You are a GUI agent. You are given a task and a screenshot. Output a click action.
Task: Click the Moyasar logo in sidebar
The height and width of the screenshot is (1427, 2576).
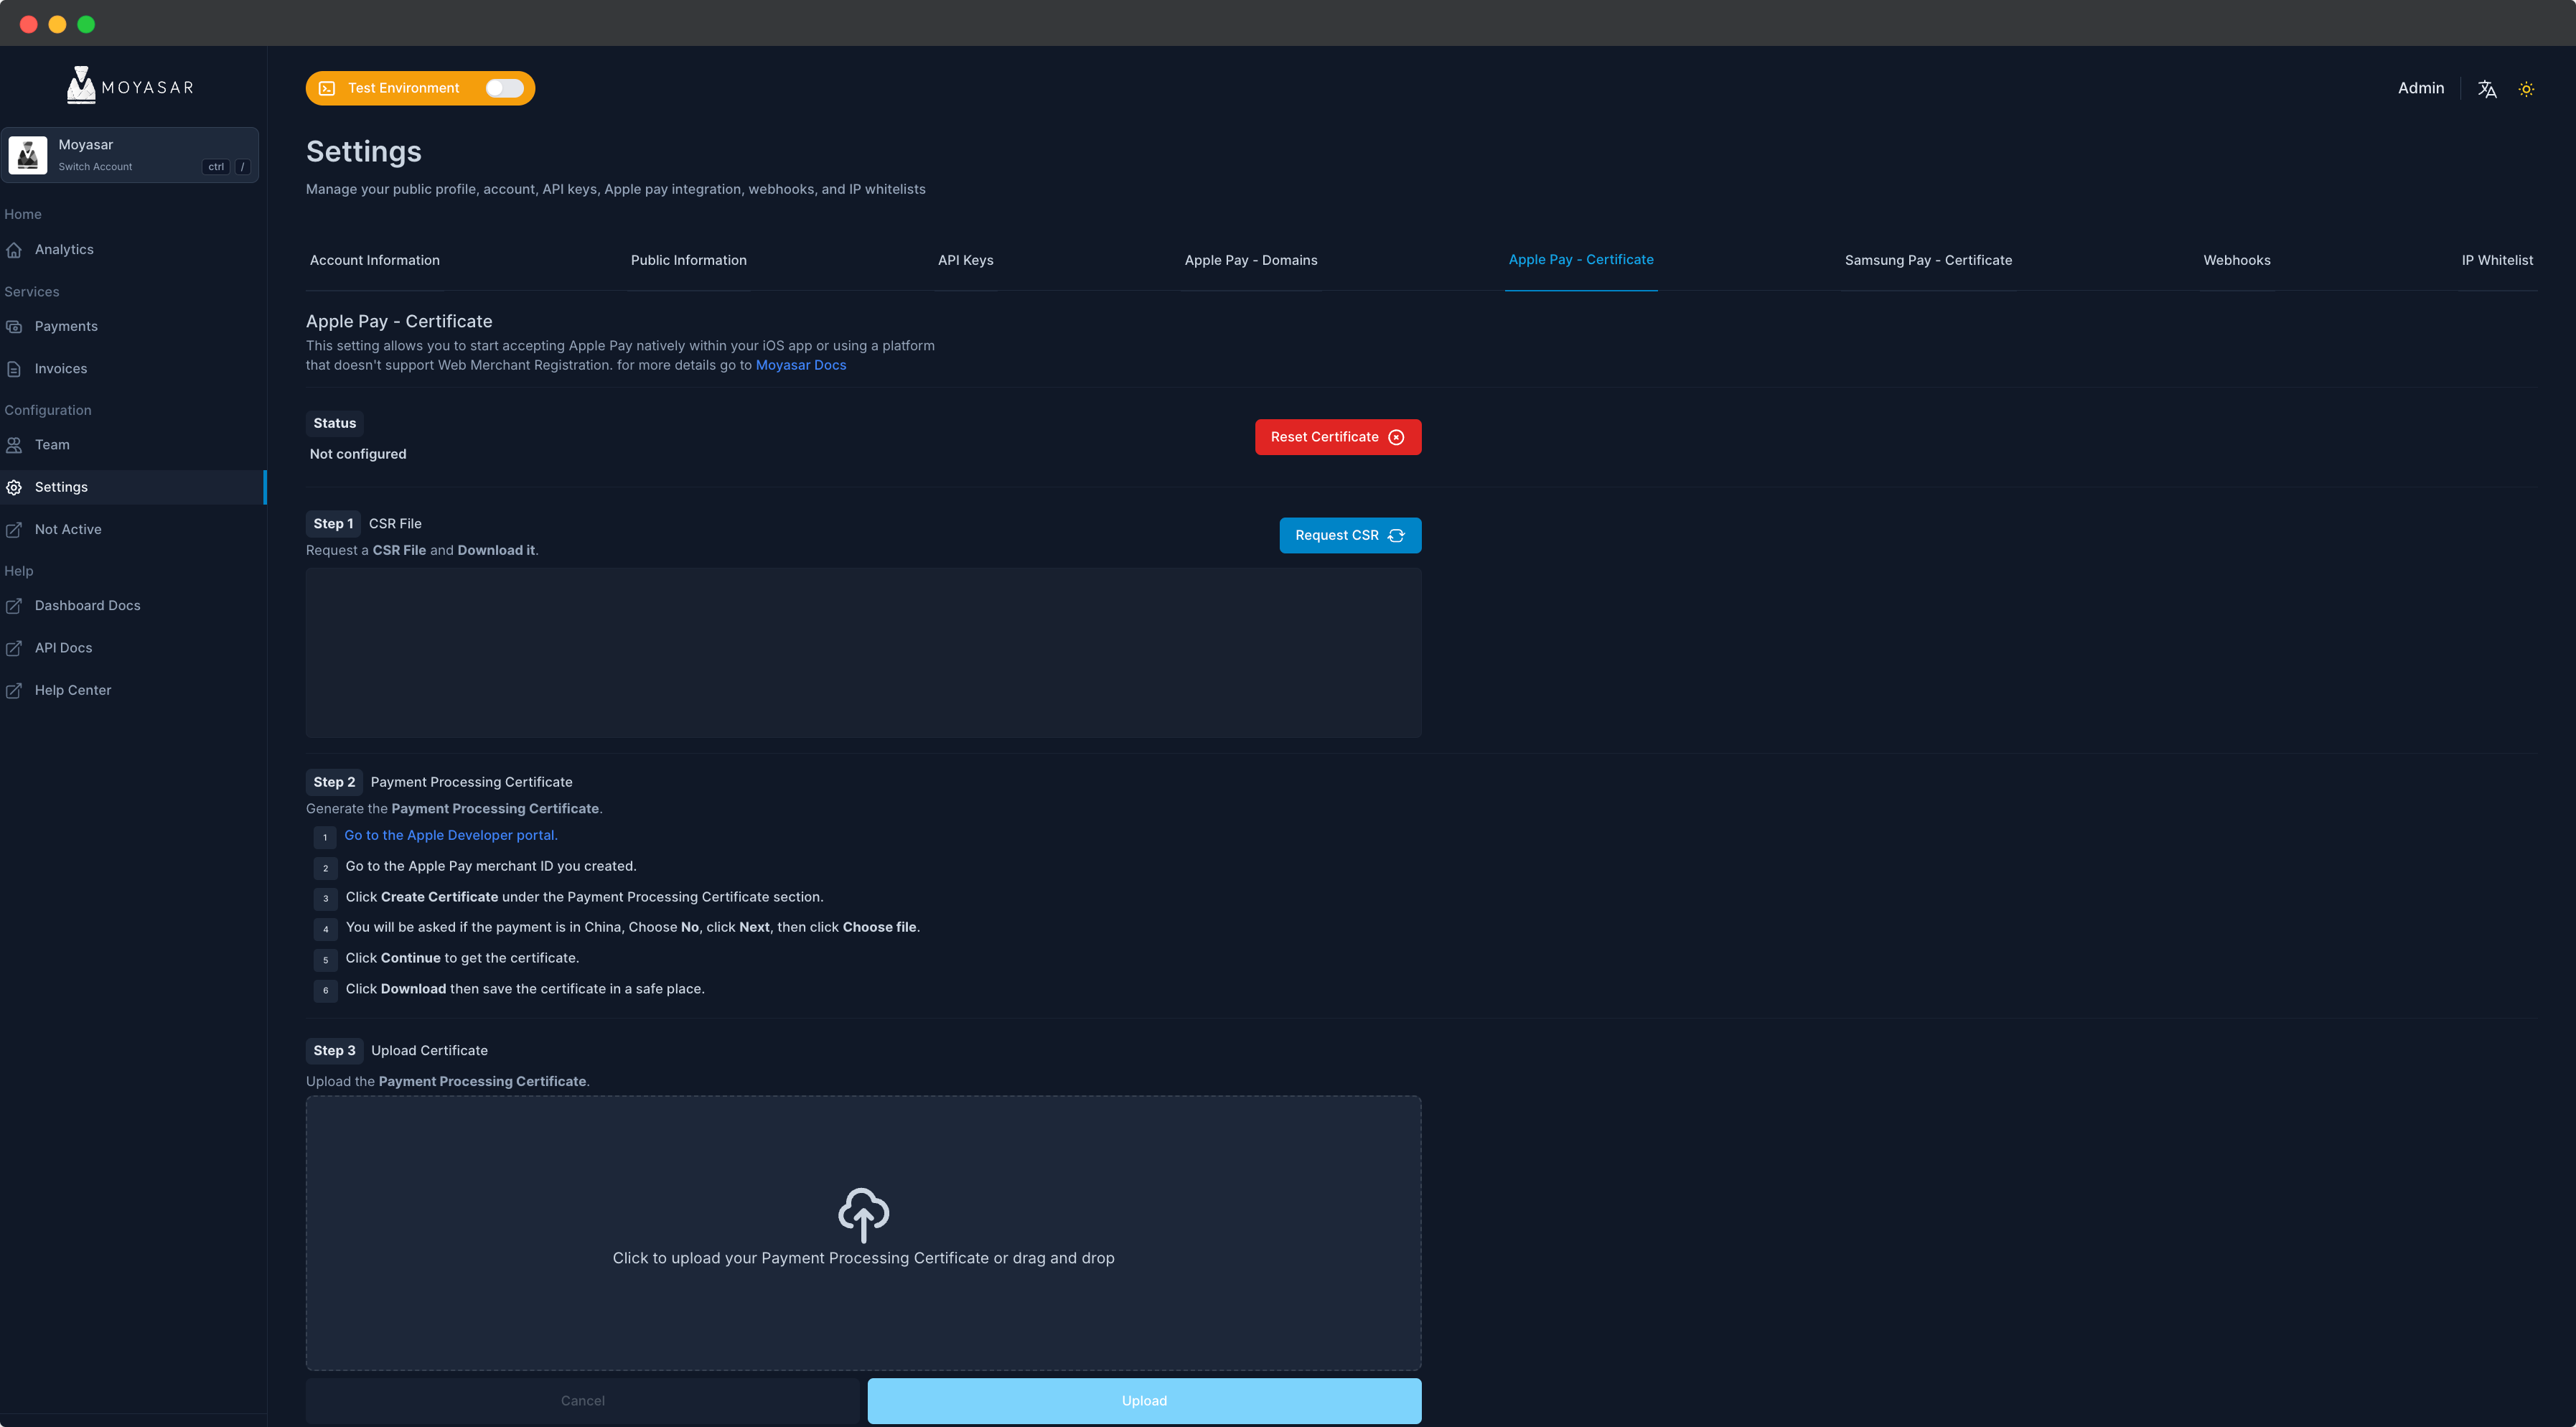(130, 86)
